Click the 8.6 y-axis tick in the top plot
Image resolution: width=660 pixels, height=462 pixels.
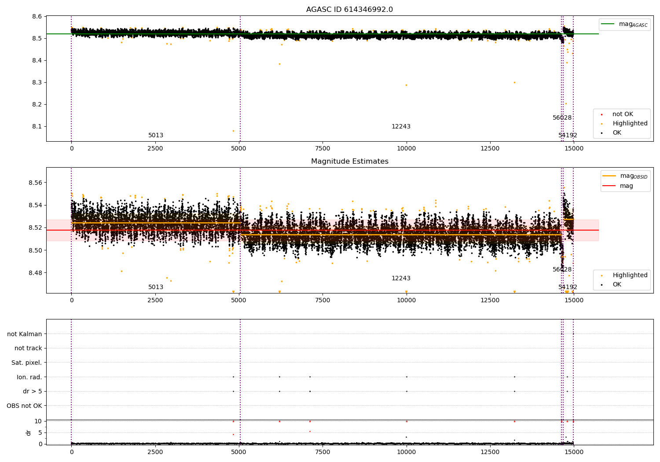[x=37, y=17]
